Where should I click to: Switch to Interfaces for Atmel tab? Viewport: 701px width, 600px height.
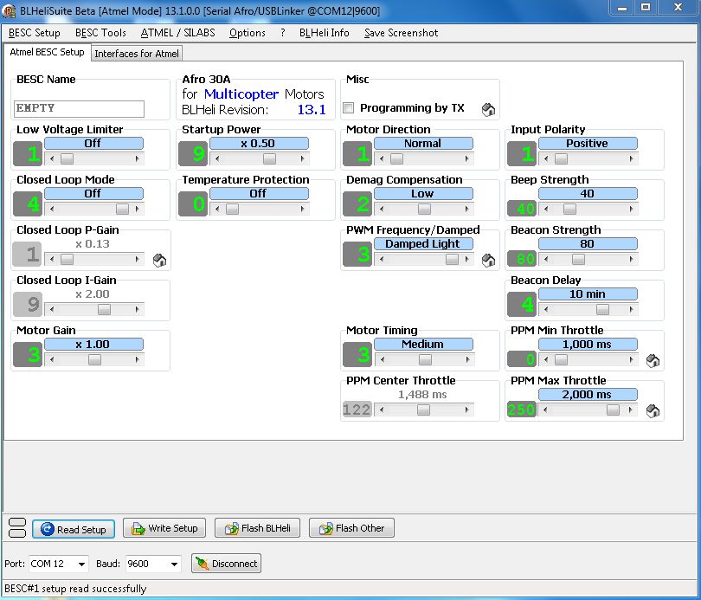pyautogui.click(x=137, y=53)
